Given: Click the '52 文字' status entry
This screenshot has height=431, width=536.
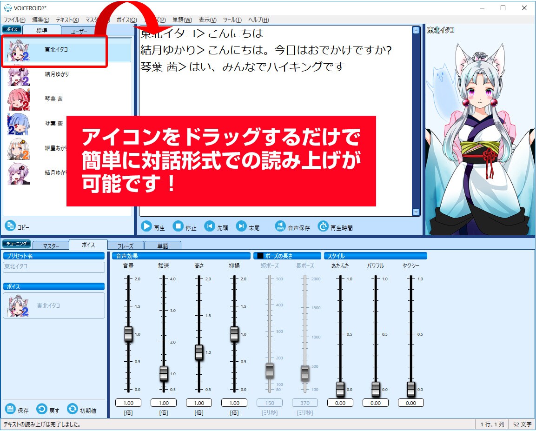Looking at the screenshot, I should tap(522, 424).
